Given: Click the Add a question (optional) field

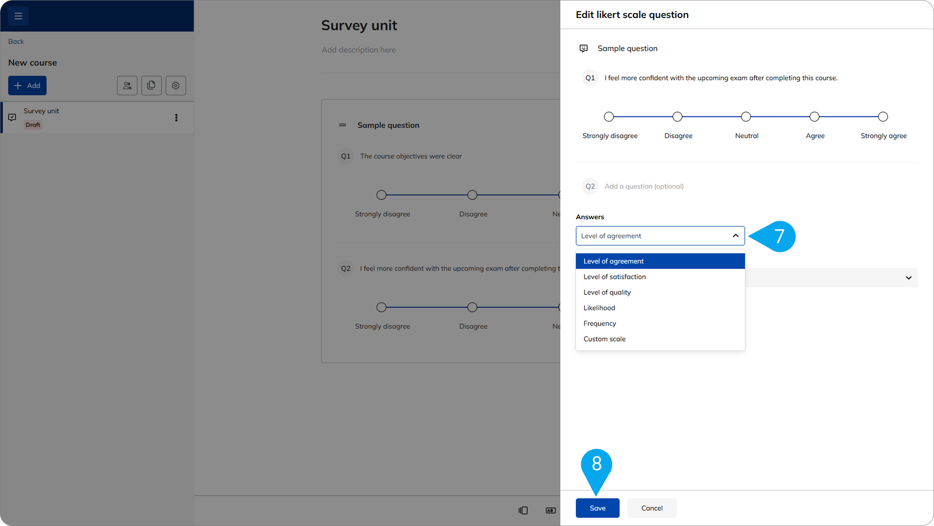Looking at the screenshot, I should 644,186.
